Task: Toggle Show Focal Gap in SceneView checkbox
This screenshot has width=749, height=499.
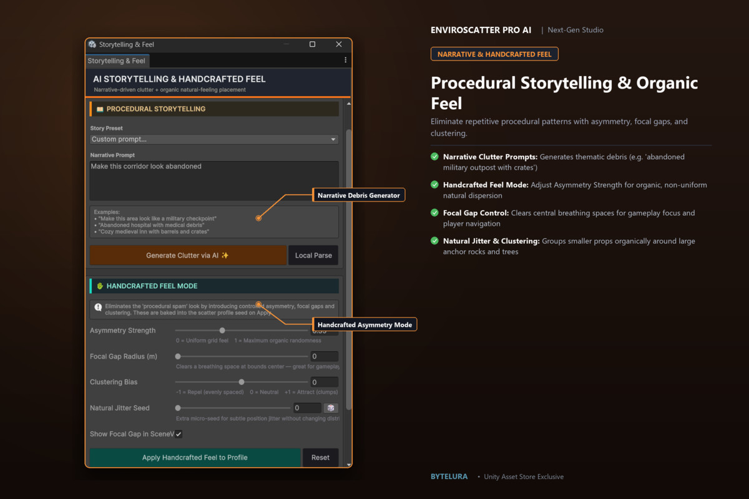Action: [179, 434]
